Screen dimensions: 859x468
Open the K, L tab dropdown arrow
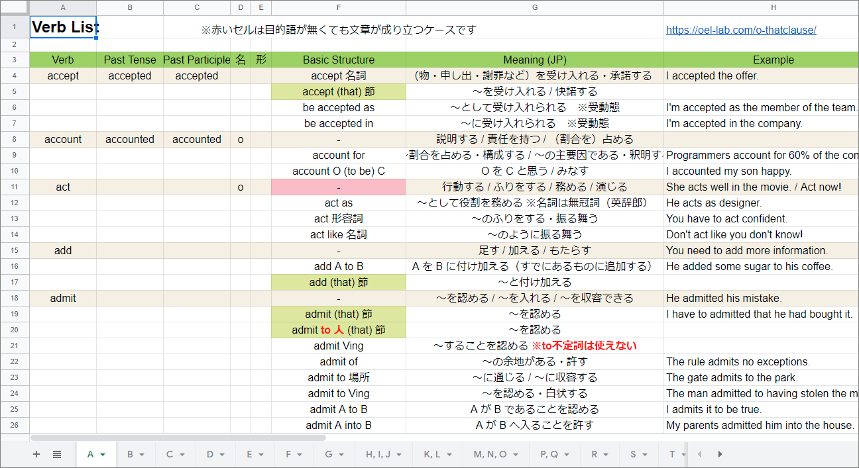coord(451,455)
